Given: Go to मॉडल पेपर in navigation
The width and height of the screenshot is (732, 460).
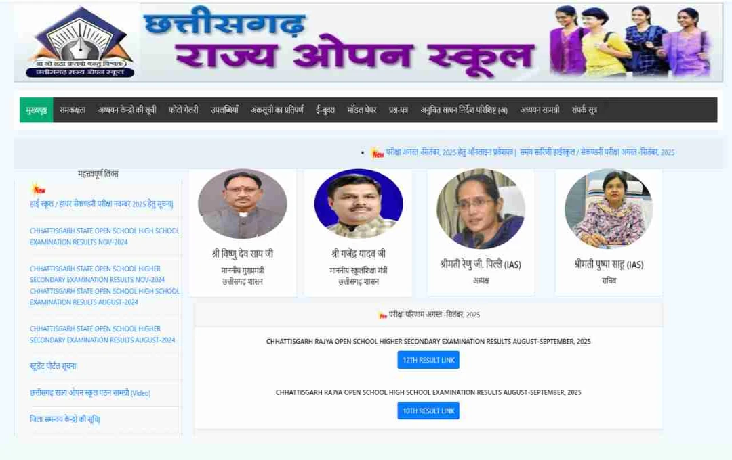Looking at the screenshot, I should [362, 110].
